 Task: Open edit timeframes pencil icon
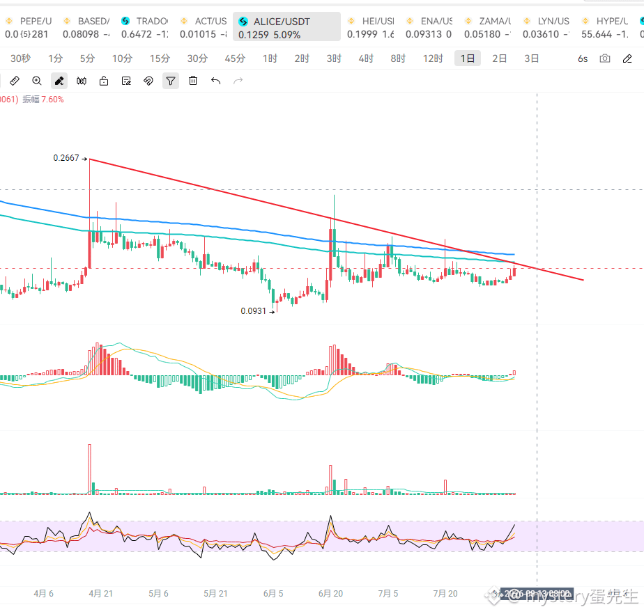[x=627, y=58]
